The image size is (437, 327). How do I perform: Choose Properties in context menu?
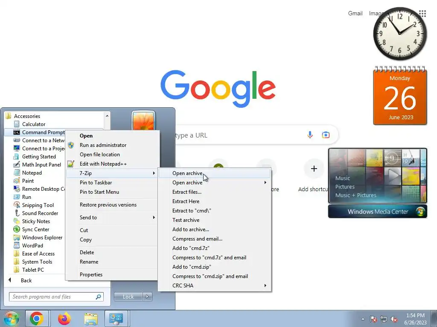tap(112, 275)
